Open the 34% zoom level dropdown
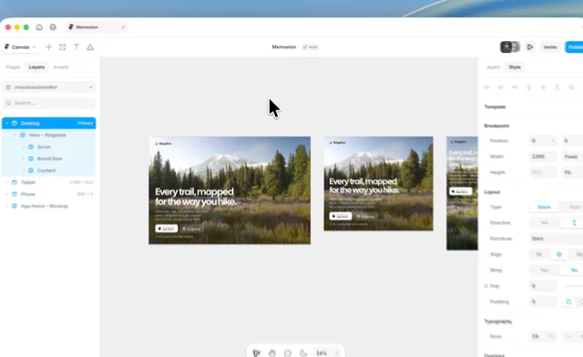583x357 pixels. coord(327,353)
